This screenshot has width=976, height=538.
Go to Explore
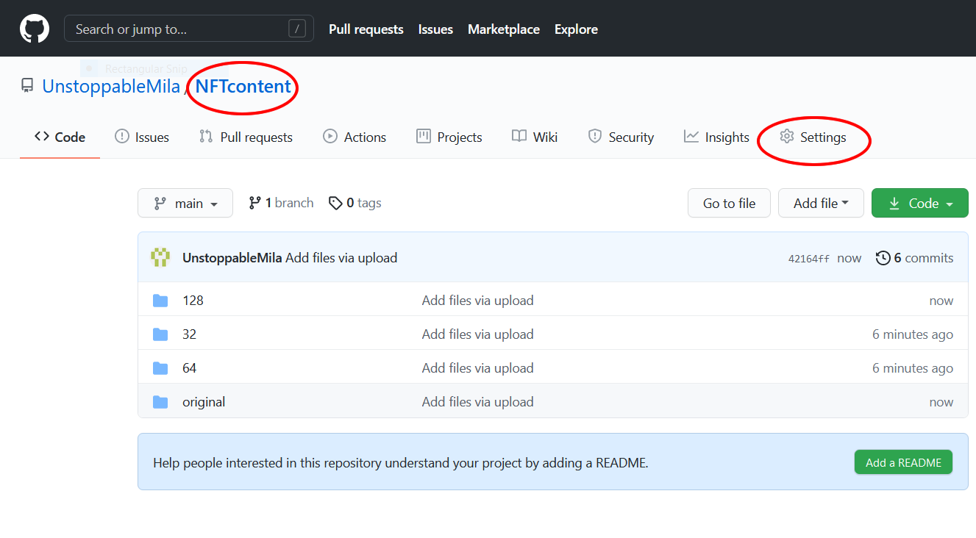(x=576, y=29)
